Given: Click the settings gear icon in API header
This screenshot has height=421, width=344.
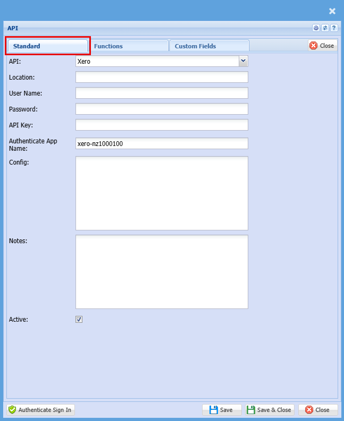Looking at the screenshot, I should [x=316, y=28].
